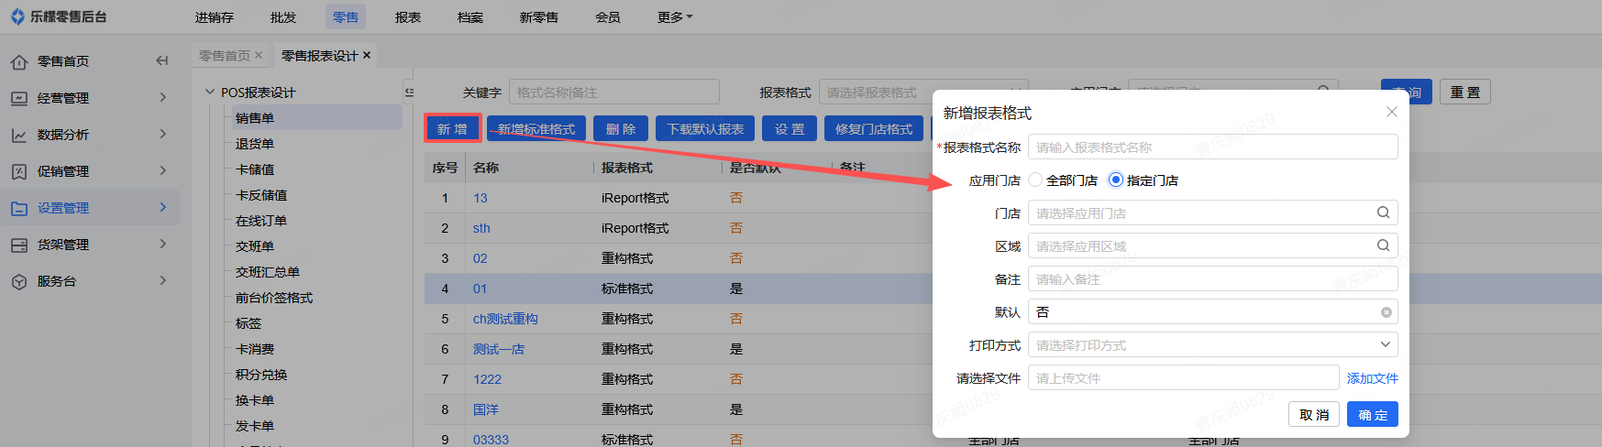Click the 设置管理 folder icon
1602x447 pixels.
click(x=19, y=208)
